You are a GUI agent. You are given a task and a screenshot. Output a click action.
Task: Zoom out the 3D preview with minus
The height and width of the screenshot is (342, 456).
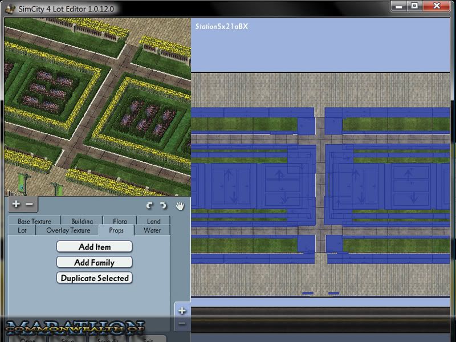(30, 204)
